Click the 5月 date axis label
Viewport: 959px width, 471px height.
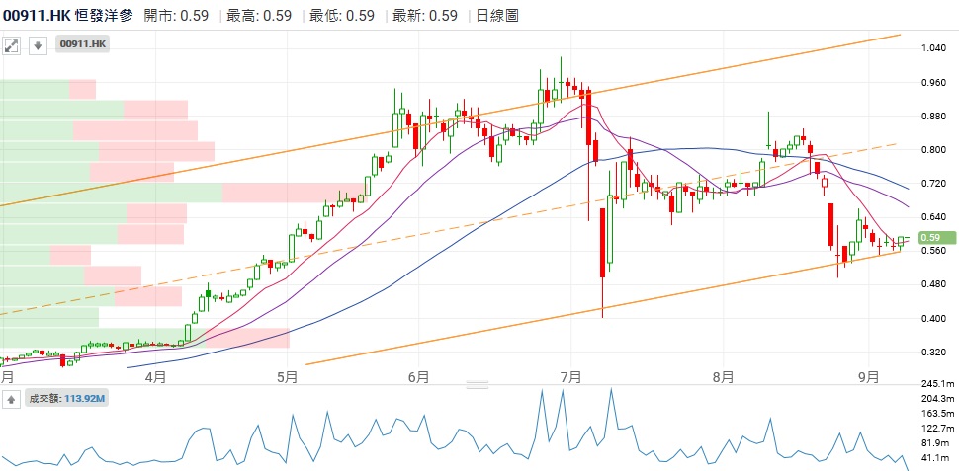(288, 376)
